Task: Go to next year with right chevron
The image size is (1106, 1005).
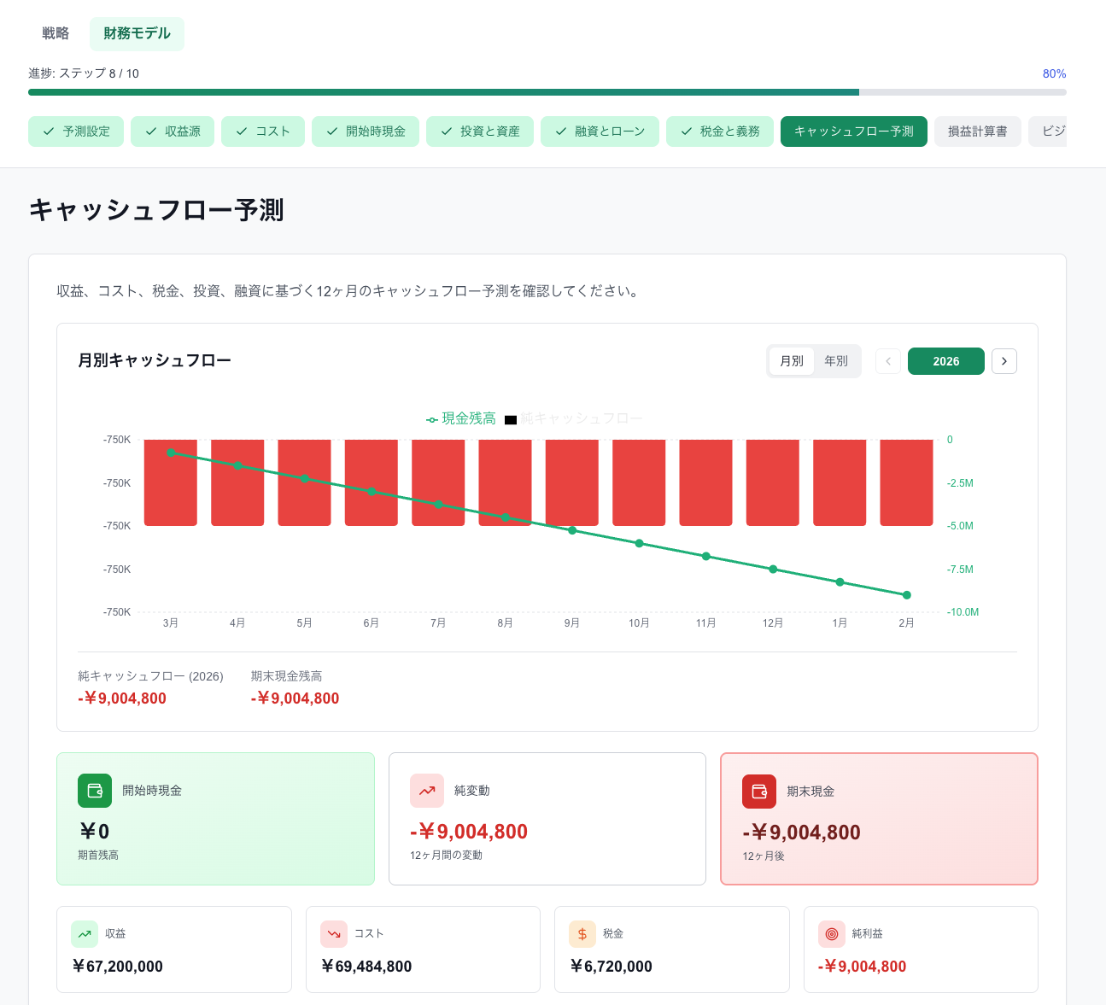Action: tap(1004, 361)
